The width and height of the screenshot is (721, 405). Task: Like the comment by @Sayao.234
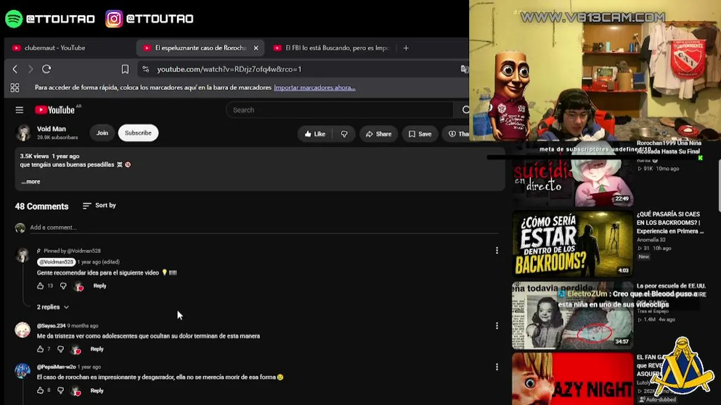click(40, 349)
